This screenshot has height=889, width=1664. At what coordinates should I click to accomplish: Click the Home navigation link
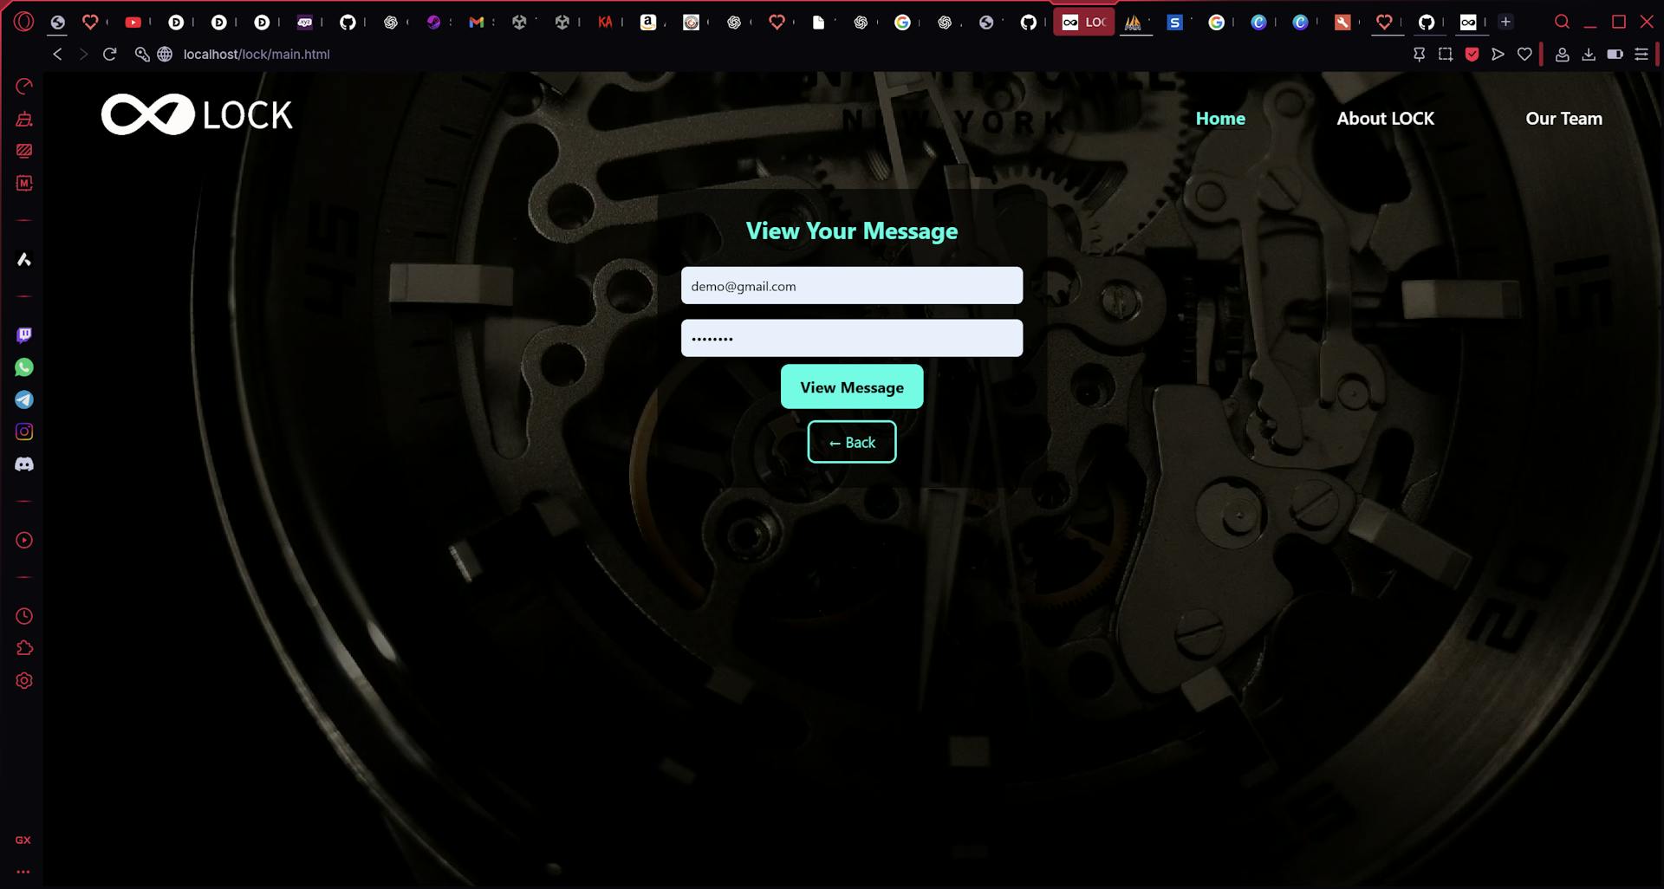coord(1220,119)
